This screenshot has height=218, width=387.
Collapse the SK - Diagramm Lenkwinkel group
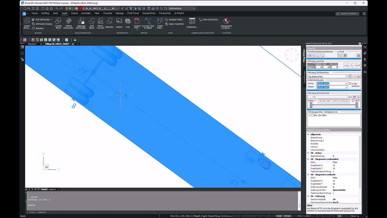308,159
